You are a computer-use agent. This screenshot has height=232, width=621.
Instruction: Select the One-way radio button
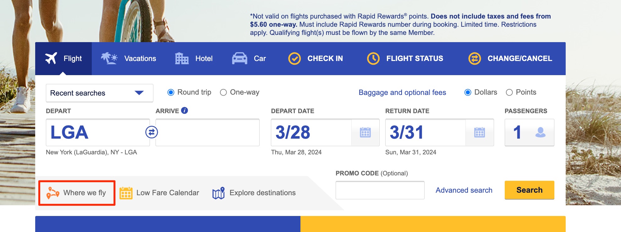223,92
